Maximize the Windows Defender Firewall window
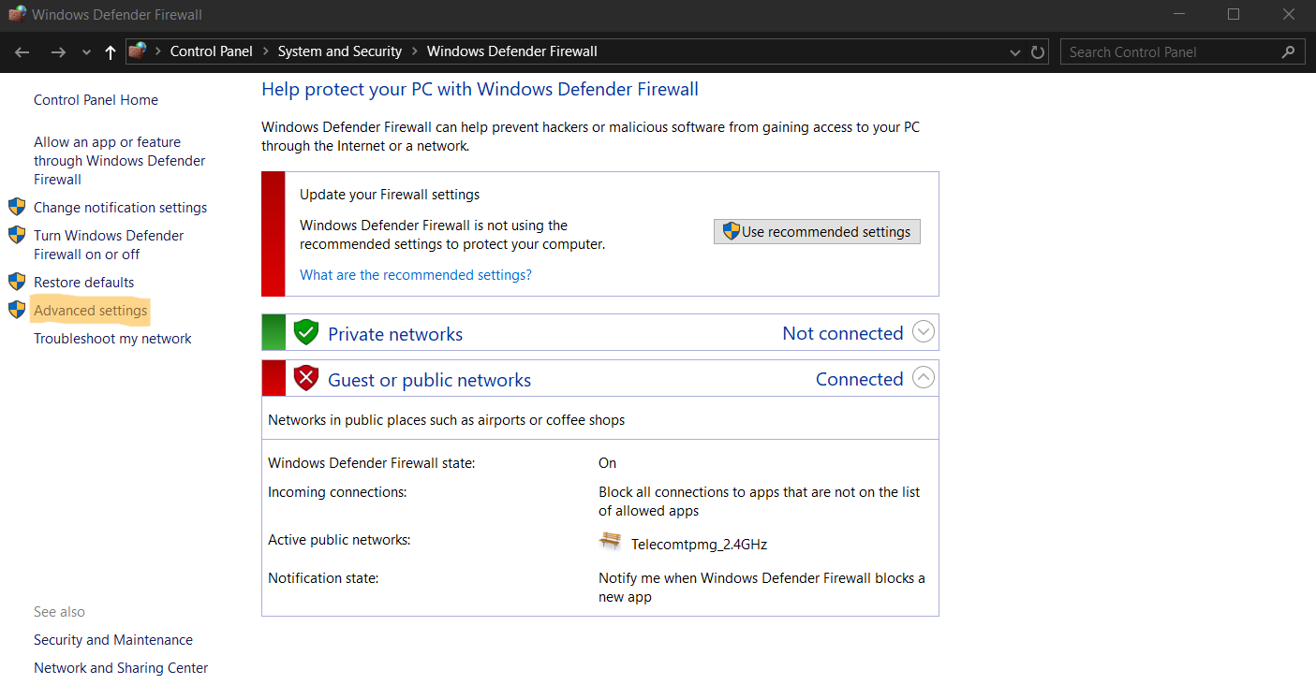The height and width of the screenshot is (699, 1316). click(x=1234, y=14)
